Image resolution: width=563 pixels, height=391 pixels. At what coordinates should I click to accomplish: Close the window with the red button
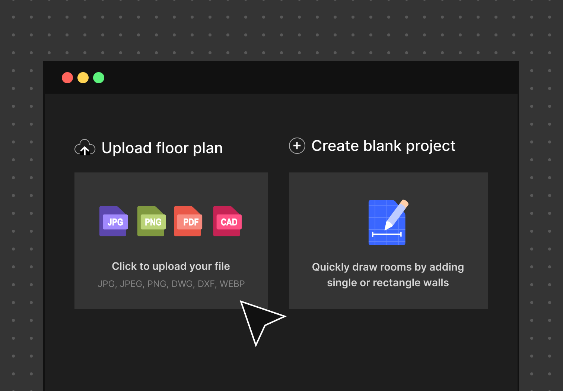(x=67, y=78)
